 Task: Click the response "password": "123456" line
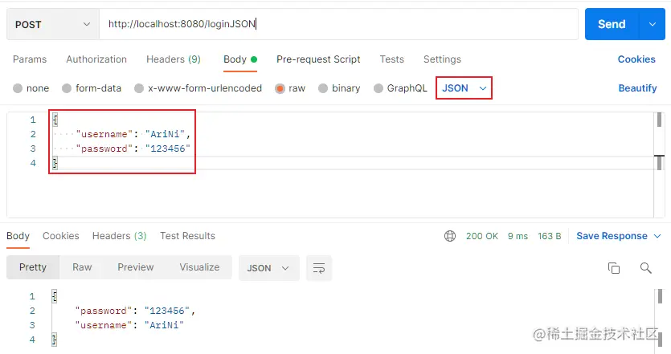pos(135,311)
